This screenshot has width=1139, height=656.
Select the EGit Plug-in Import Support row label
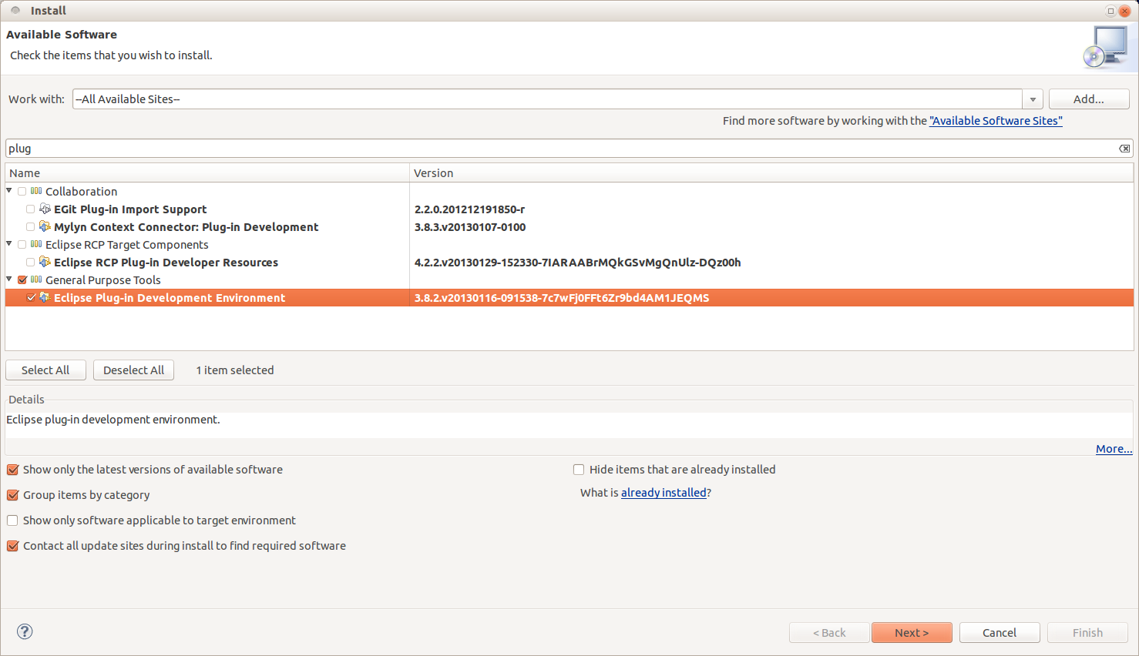pos(130,209)
